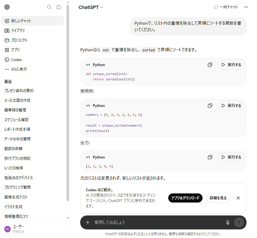Click the user prompt message bubble
Screen dimensions: 257x238
click(188, 26)
